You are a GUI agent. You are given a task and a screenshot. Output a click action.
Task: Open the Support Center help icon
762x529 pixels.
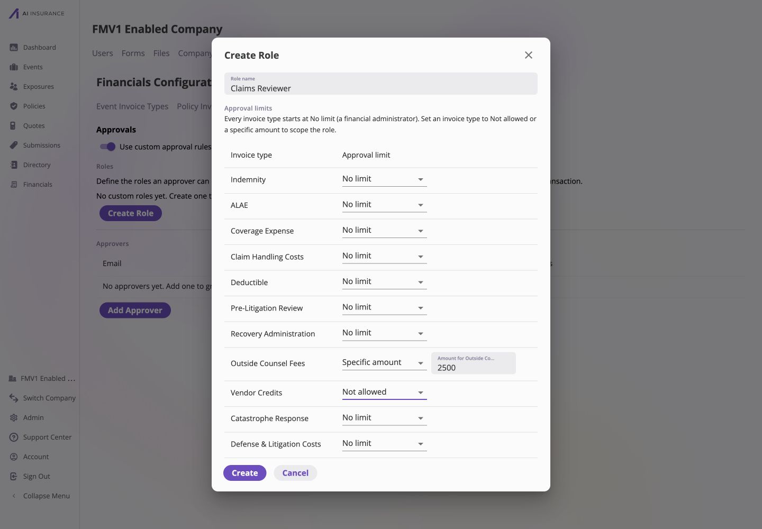click(14, 437)
